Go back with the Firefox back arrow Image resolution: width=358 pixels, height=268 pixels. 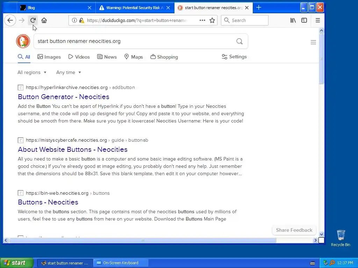(x=10, y=20)
